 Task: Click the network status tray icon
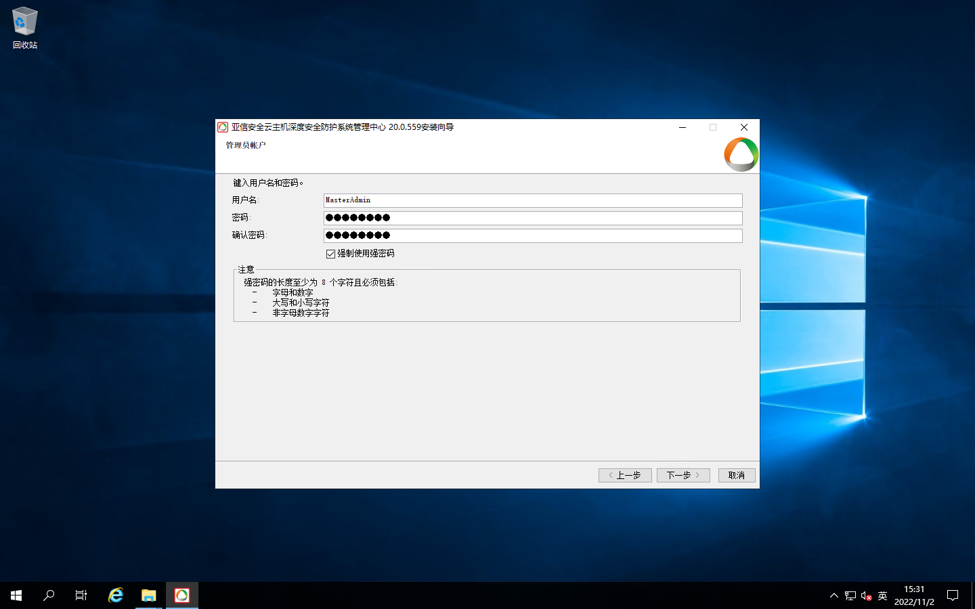click(850, 596)
